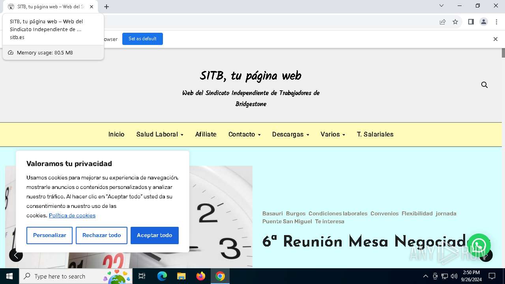Expand the Descargas dropdown menu
This screenshot has width=505, height=284.
coord(290,135)
